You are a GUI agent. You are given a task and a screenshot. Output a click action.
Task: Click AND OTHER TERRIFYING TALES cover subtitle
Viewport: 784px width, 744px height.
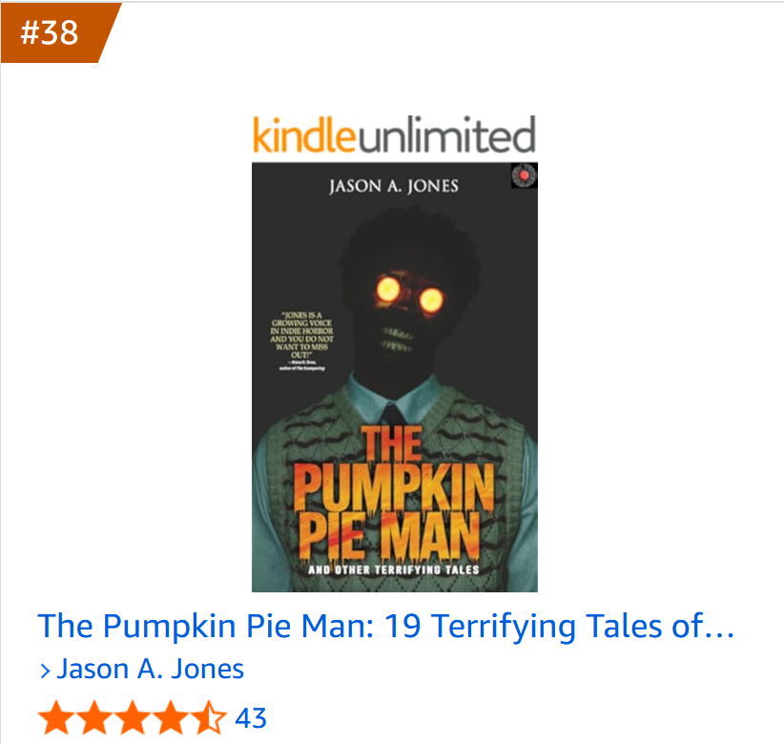[x=394, y=569]
